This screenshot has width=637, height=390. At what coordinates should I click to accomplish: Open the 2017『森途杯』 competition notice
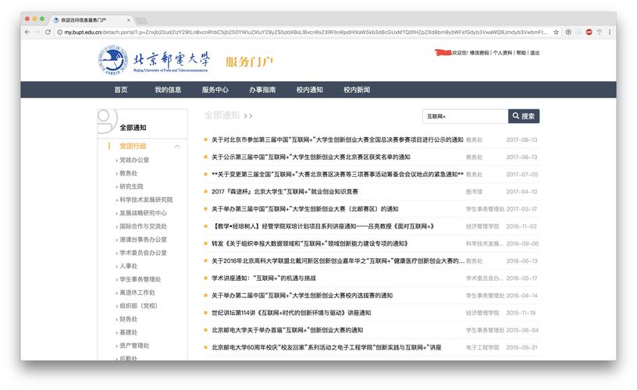(285, 192)
